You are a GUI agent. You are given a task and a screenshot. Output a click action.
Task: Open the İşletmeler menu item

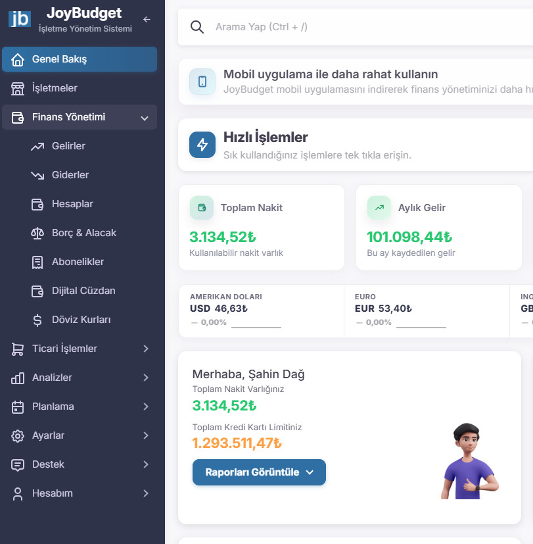point(80,88)
